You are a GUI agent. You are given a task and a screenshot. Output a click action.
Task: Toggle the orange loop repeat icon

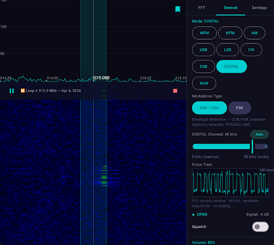click(x=22, y=91)
